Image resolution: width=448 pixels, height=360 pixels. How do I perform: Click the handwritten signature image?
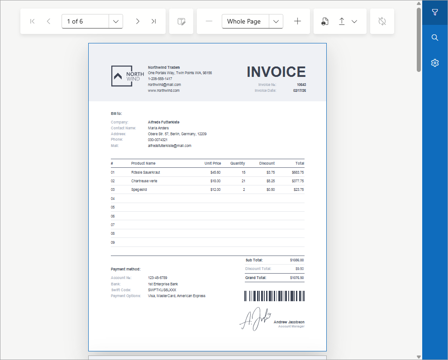click(255, 319)
